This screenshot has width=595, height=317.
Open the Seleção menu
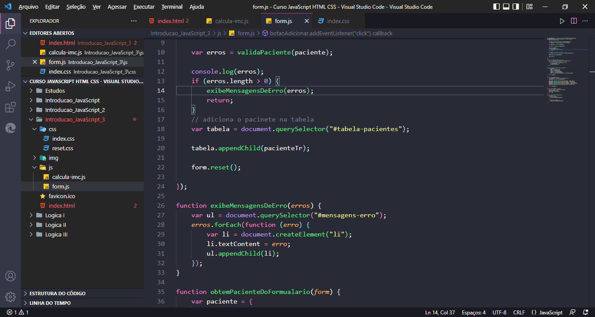coord(76,7)
